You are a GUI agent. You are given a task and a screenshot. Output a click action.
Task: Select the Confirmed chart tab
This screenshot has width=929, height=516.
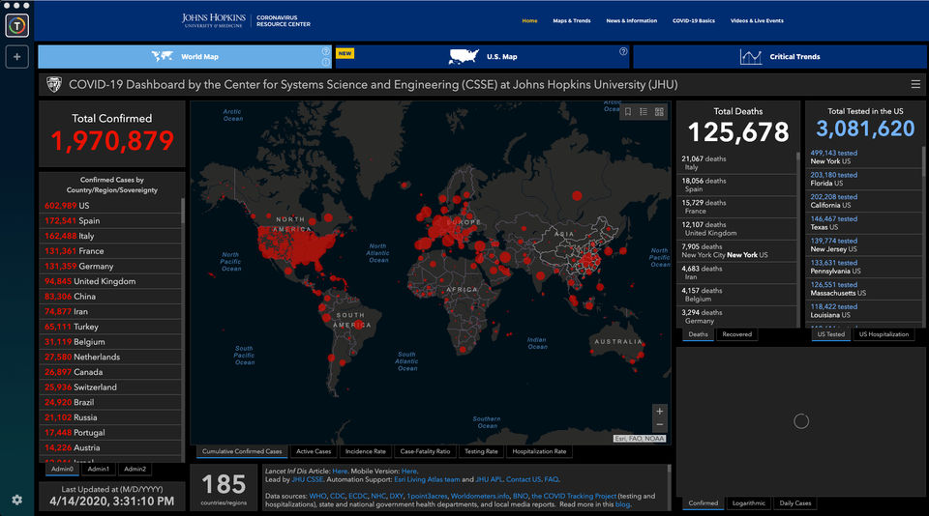(704, 503)
